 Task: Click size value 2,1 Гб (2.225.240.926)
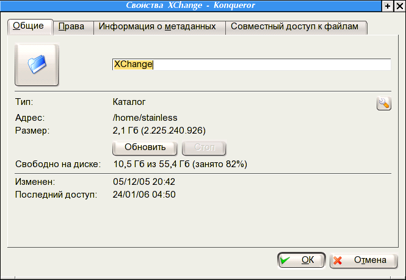tap(159, 131)
